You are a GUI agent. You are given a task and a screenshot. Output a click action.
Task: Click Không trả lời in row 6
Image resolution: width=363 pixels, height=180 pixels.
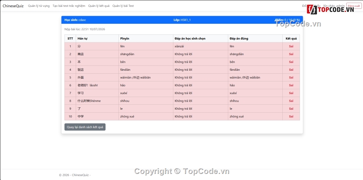click(x=183, y=85)
